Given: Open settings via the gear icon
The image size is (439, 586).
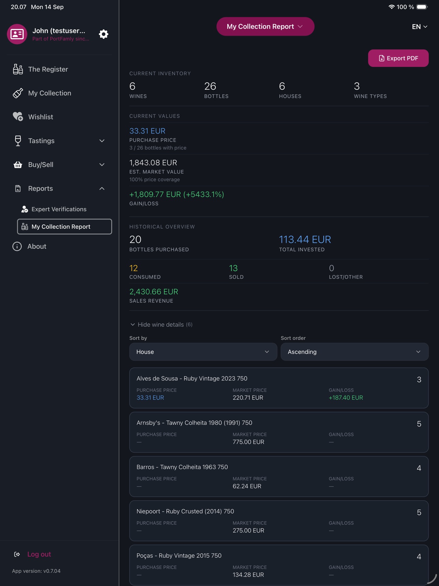Looking at the screenshot, I should click(103, 34).
